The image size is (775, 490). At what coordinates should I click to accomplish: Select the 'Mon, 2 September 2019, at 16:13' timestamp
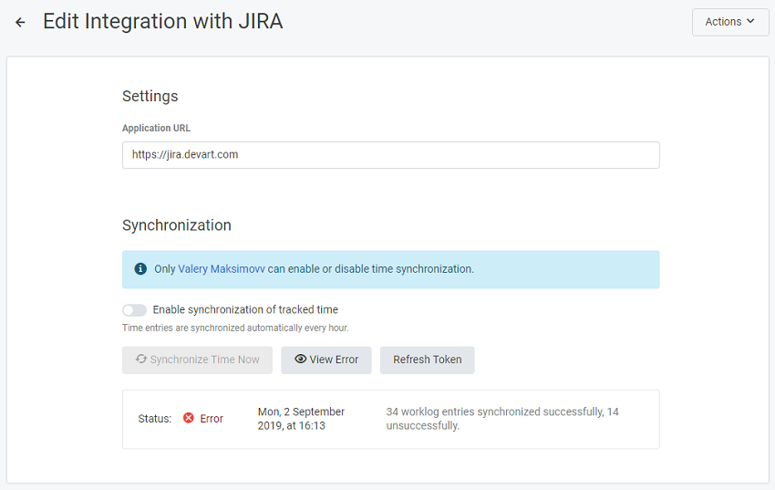pyautogui.click(x=301, y=419)
